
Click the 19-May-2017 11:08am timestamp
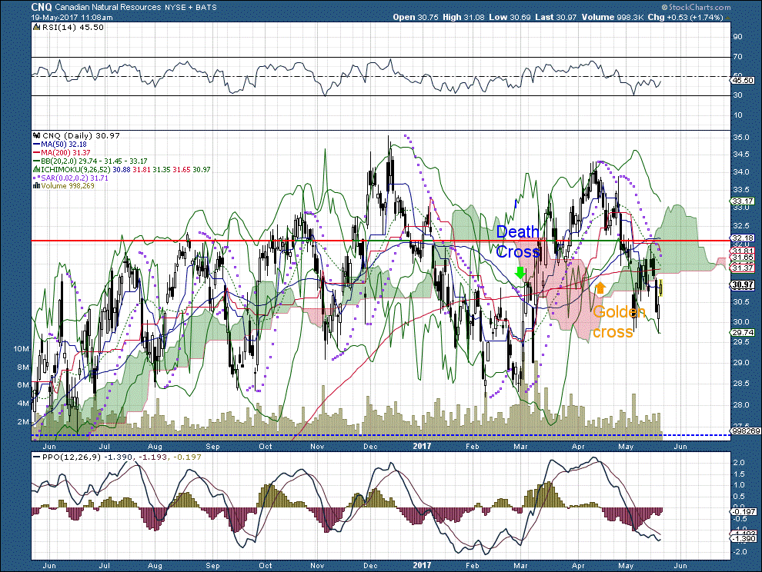72,18
